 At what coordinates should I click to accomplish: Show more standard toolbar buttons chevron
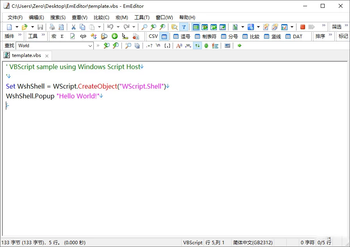pos(324,25)
